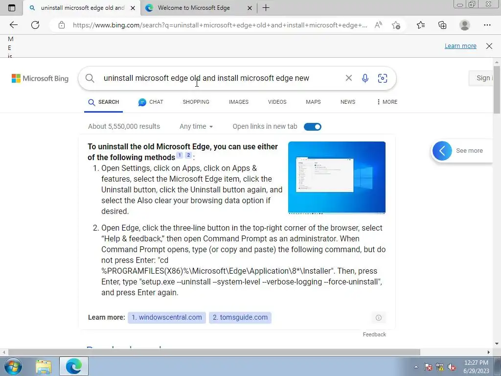501x376 pixels.
Task: Click the scroll right arrow
Action: [489, 352]
